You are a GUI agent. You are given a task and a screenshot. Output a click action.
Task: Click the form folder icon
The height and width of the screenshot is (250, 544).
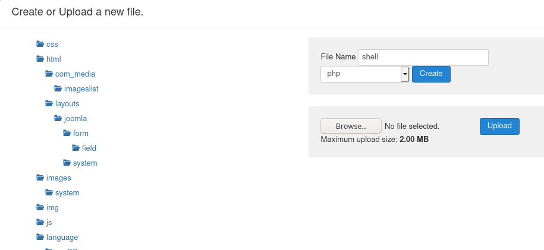click(x=67, y=133)
